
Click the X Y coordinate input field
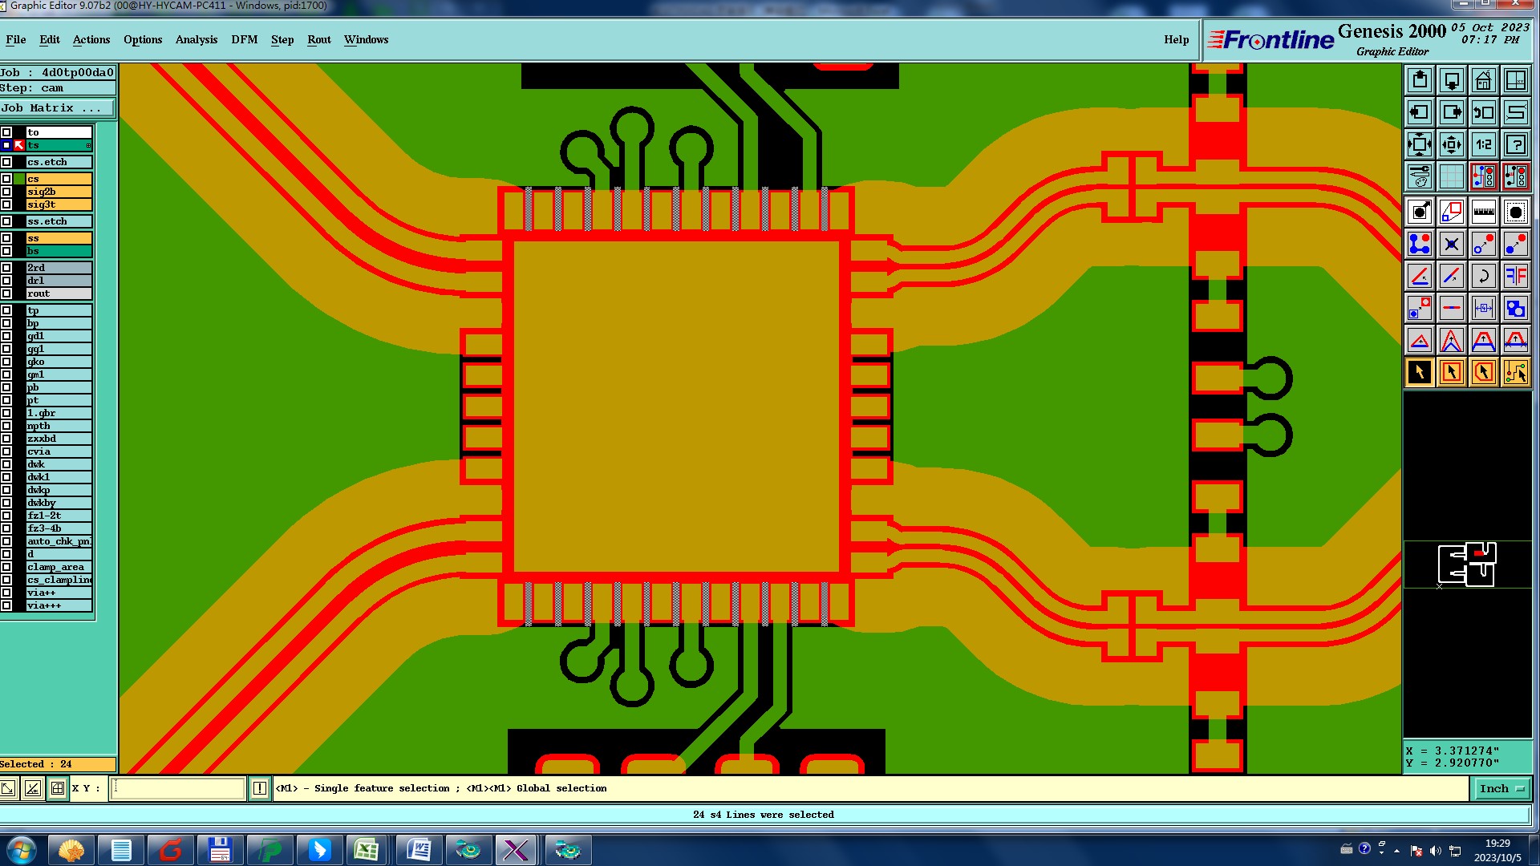coord(177,788)
